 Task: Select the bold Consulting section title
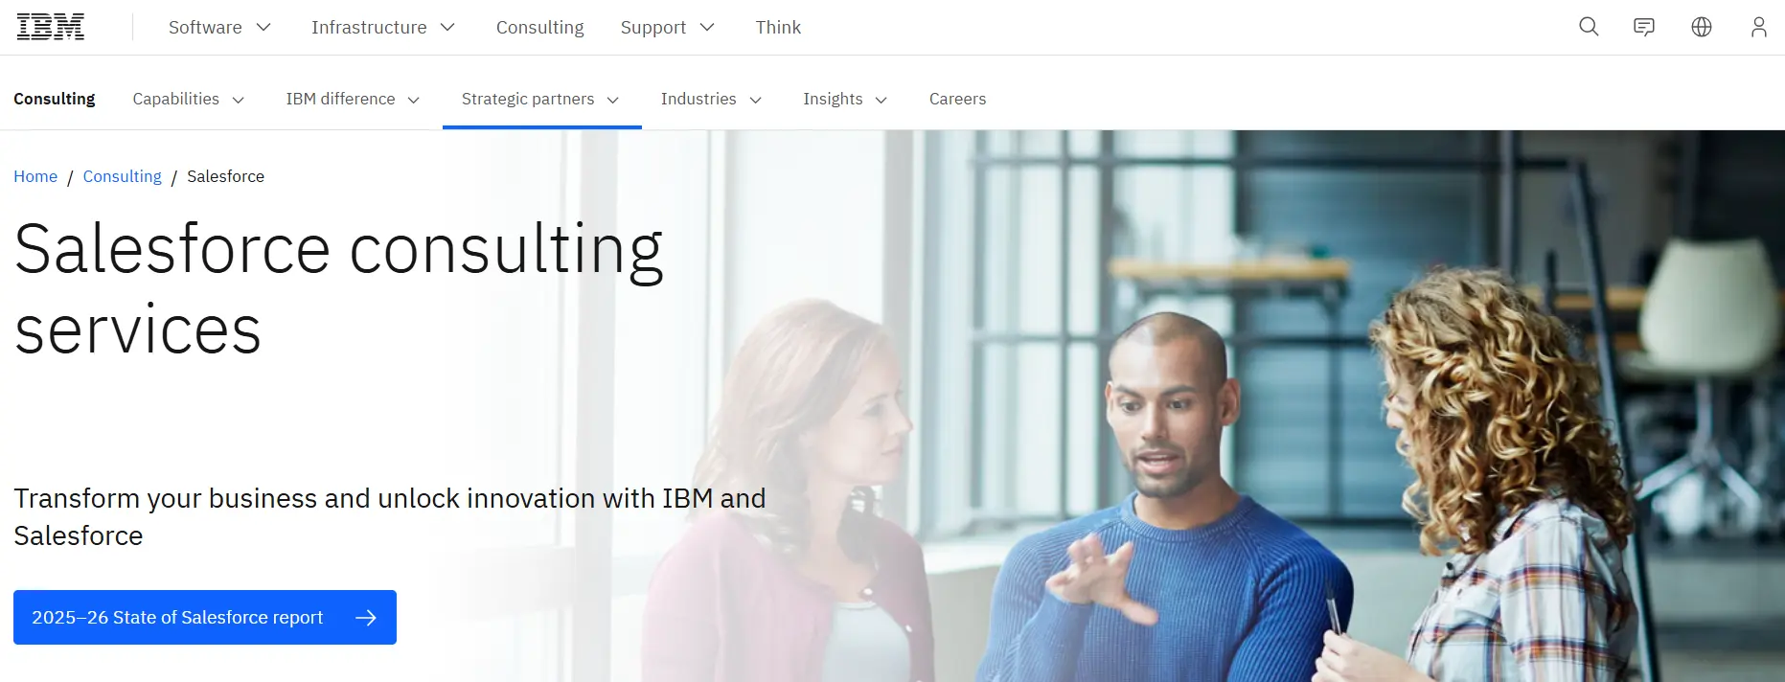[x=55, y=99]
